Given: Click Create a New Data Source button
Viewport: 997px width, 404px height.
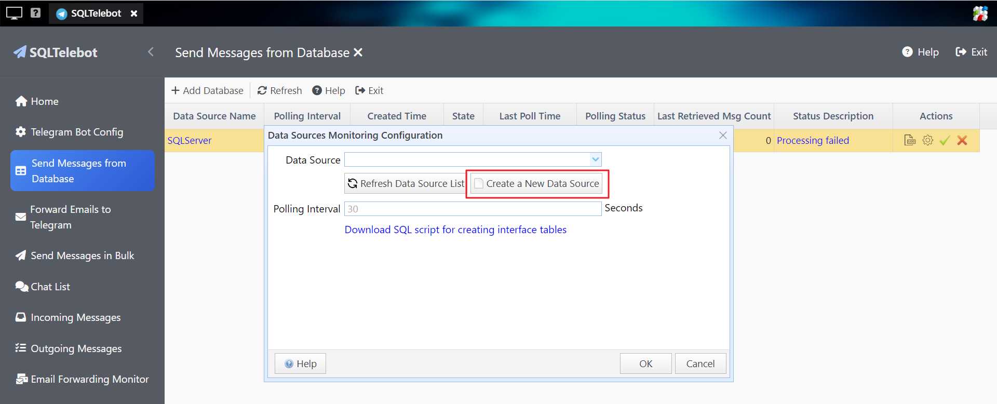Looking at the screenshot, I should [x=537, y=184].
